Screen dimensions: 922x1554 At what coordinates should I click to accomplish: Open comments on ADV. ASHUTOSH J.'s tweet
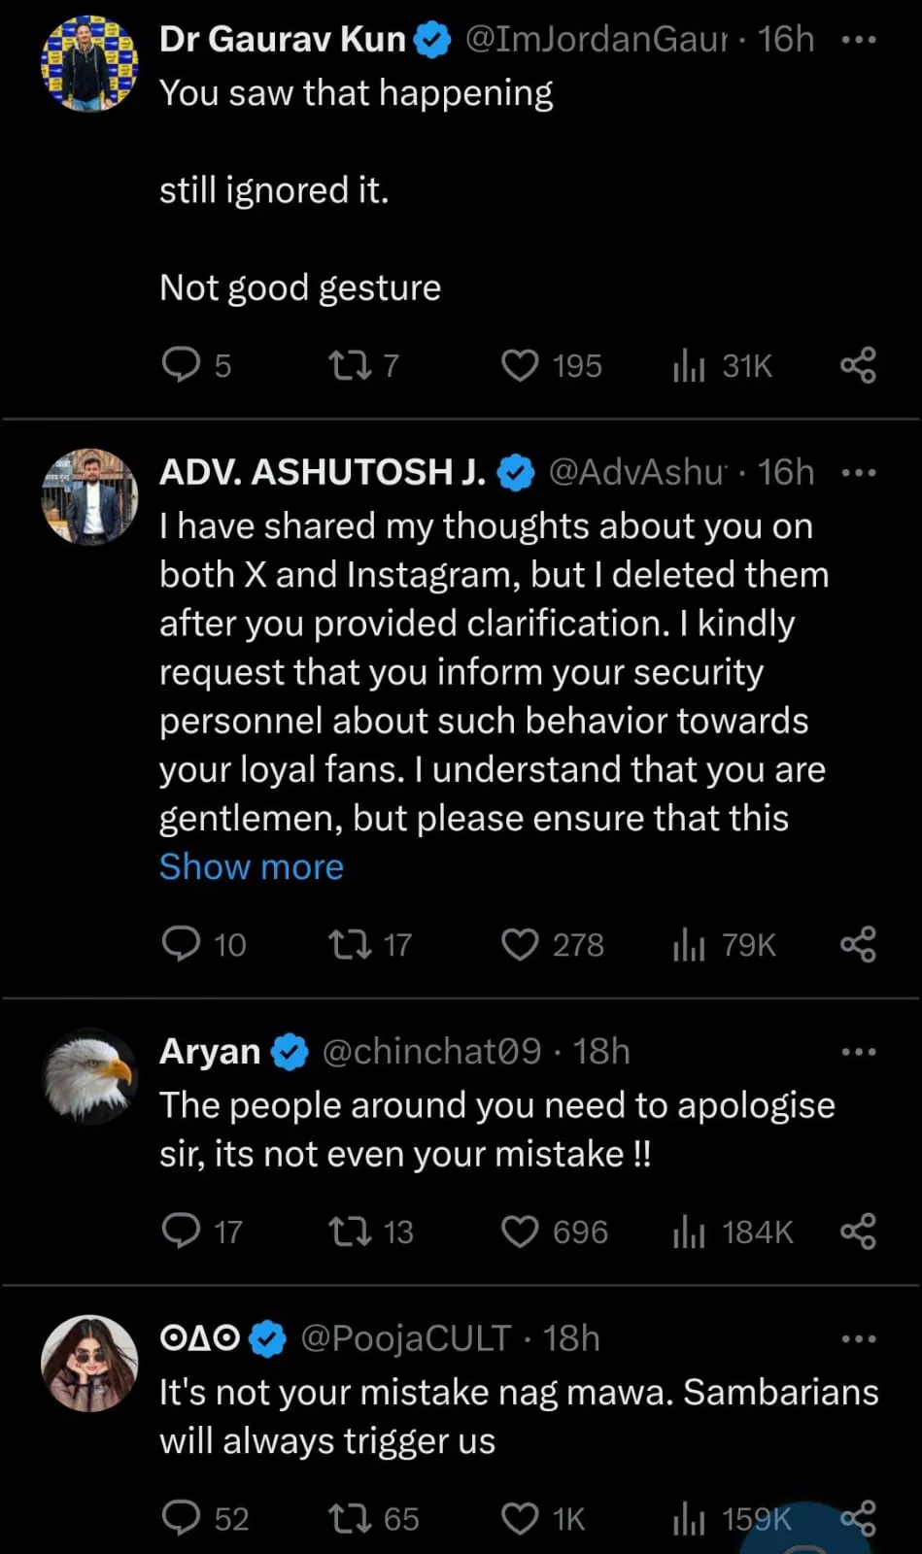[181, 944]
